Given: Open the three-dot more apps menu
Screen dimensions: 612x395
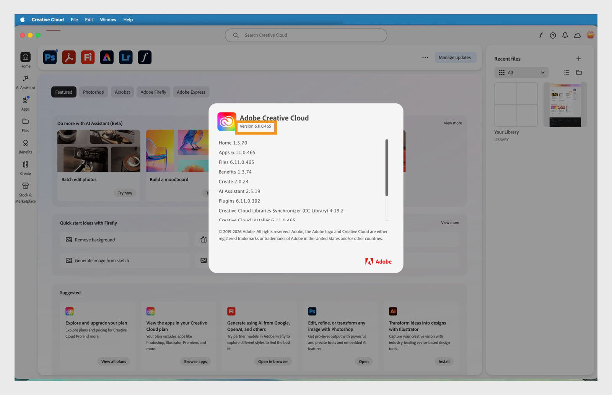Looking at the screenshot, I should (425, 57).
